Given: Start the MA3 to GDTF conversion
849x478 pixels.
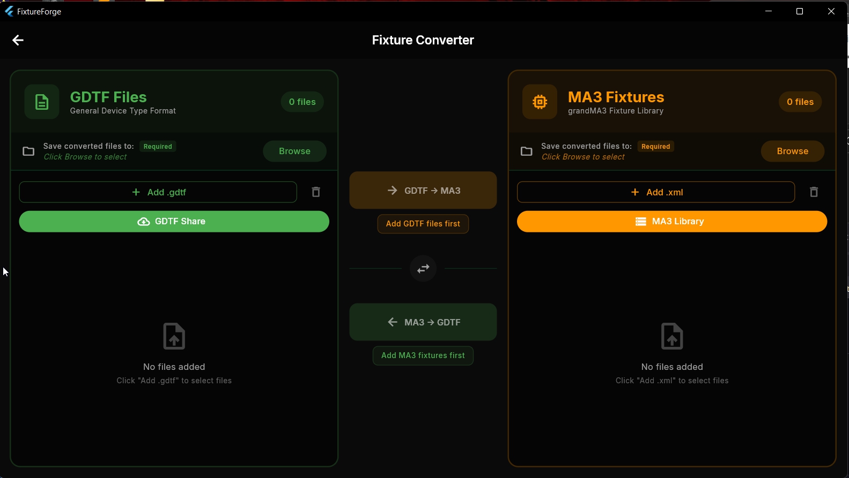Looking at the screenshot, I should point(423,322).
